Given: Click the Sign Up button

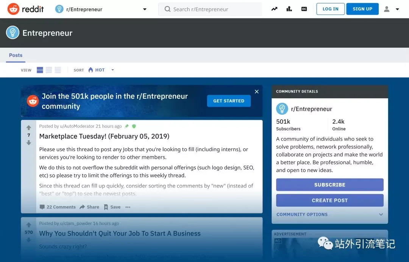Looking at the screenshot, I should [362, 9].
